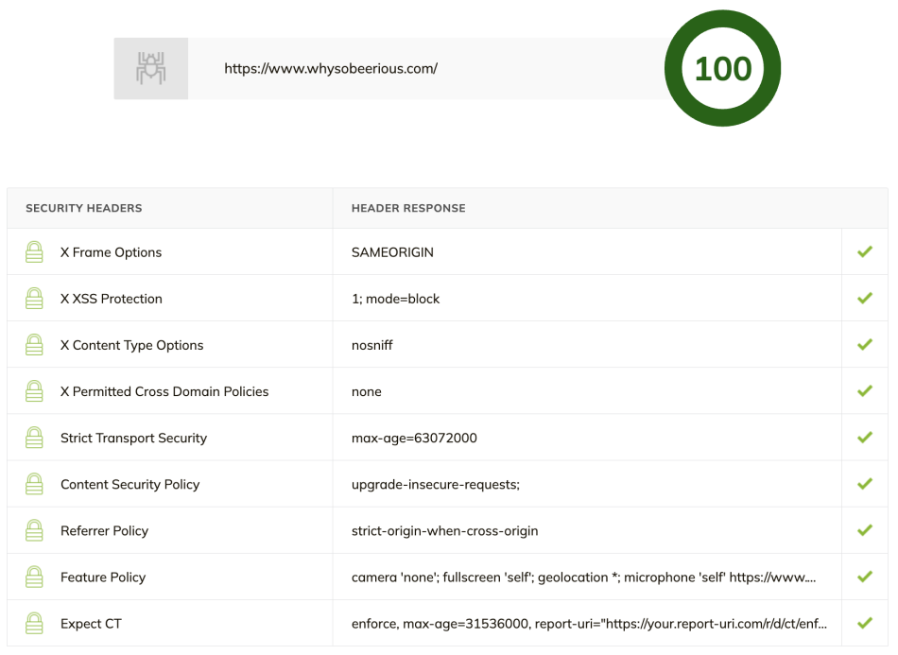Click the green checkmark on the X XSS Protection row
Image resolution: width=898 pixels, height=655 pixels.
coord(864,298)
